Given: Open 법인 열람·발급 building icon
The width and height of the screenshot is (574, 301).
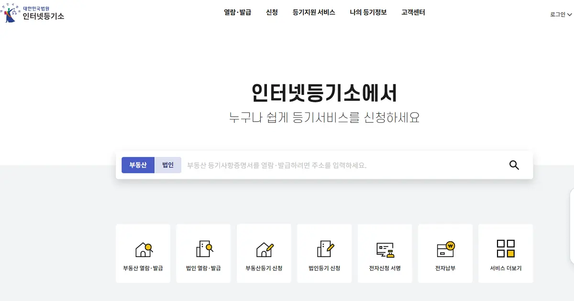Looking at the screenshot, I should [x=204, y=249].
